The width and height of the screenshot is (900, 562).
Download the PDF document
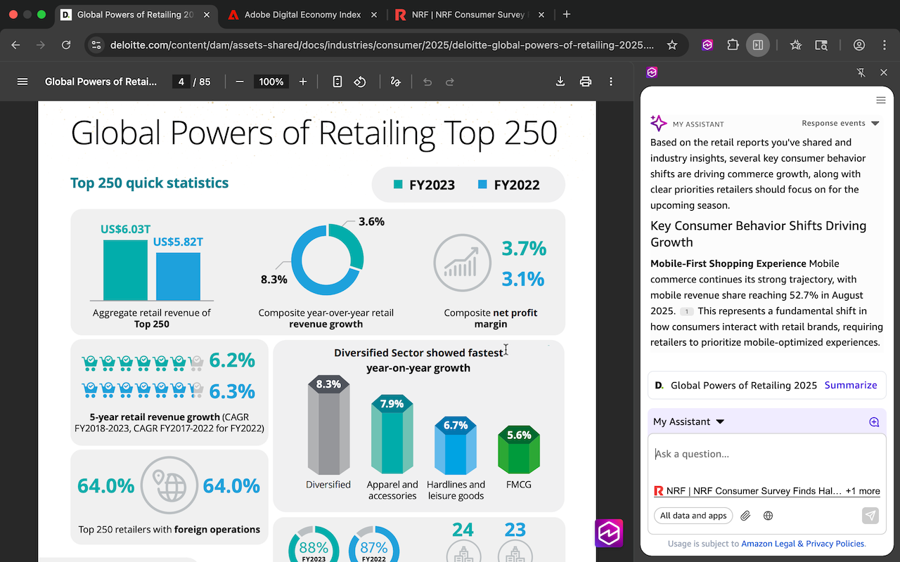(560, 81)
